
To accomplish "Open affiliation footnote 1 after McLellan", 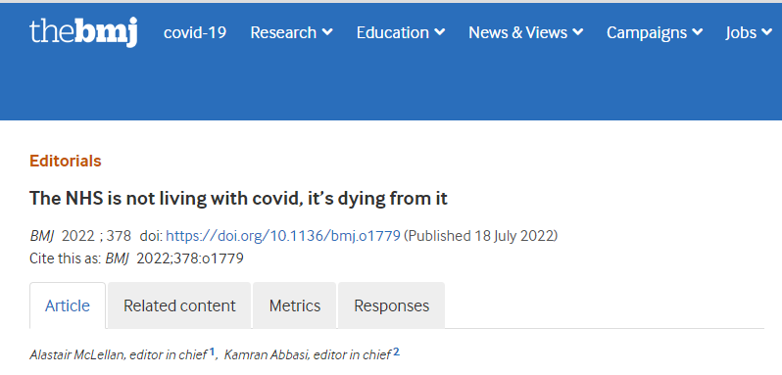I will 212,352.
